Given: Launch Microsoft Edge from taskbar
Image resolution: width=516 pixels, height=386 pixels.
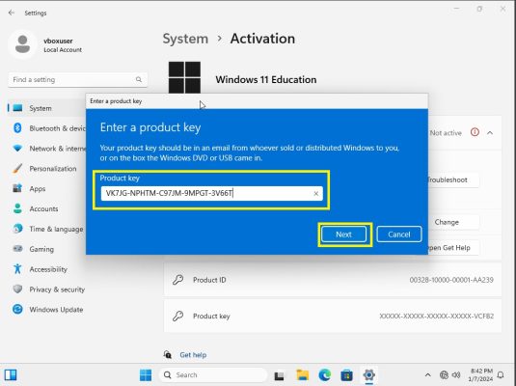Looking at the screenshot, I should 325,375.
